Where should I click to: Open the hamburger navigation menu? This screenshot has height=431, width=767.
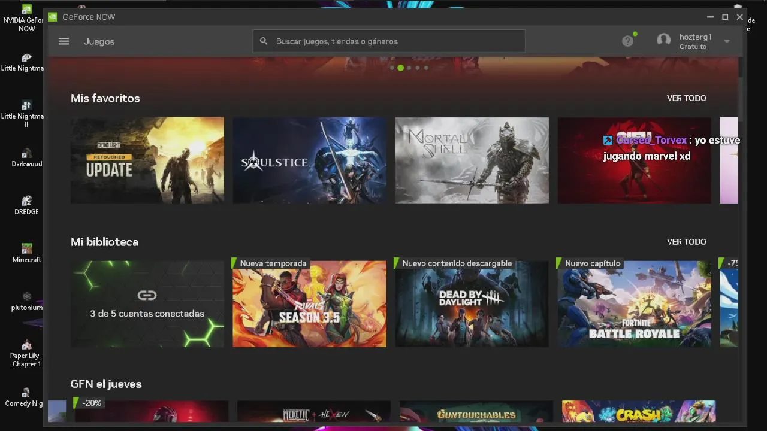click(64, 41)
